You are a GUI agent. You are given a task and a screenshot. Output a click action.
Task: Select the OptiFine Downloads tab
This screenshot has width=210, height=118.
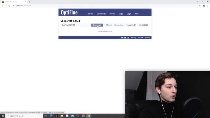[x=13, y=2]
